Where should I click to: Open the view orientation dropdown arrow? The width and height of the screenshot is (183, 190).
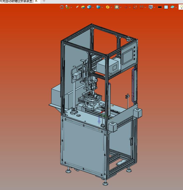(x=102, y=7)
